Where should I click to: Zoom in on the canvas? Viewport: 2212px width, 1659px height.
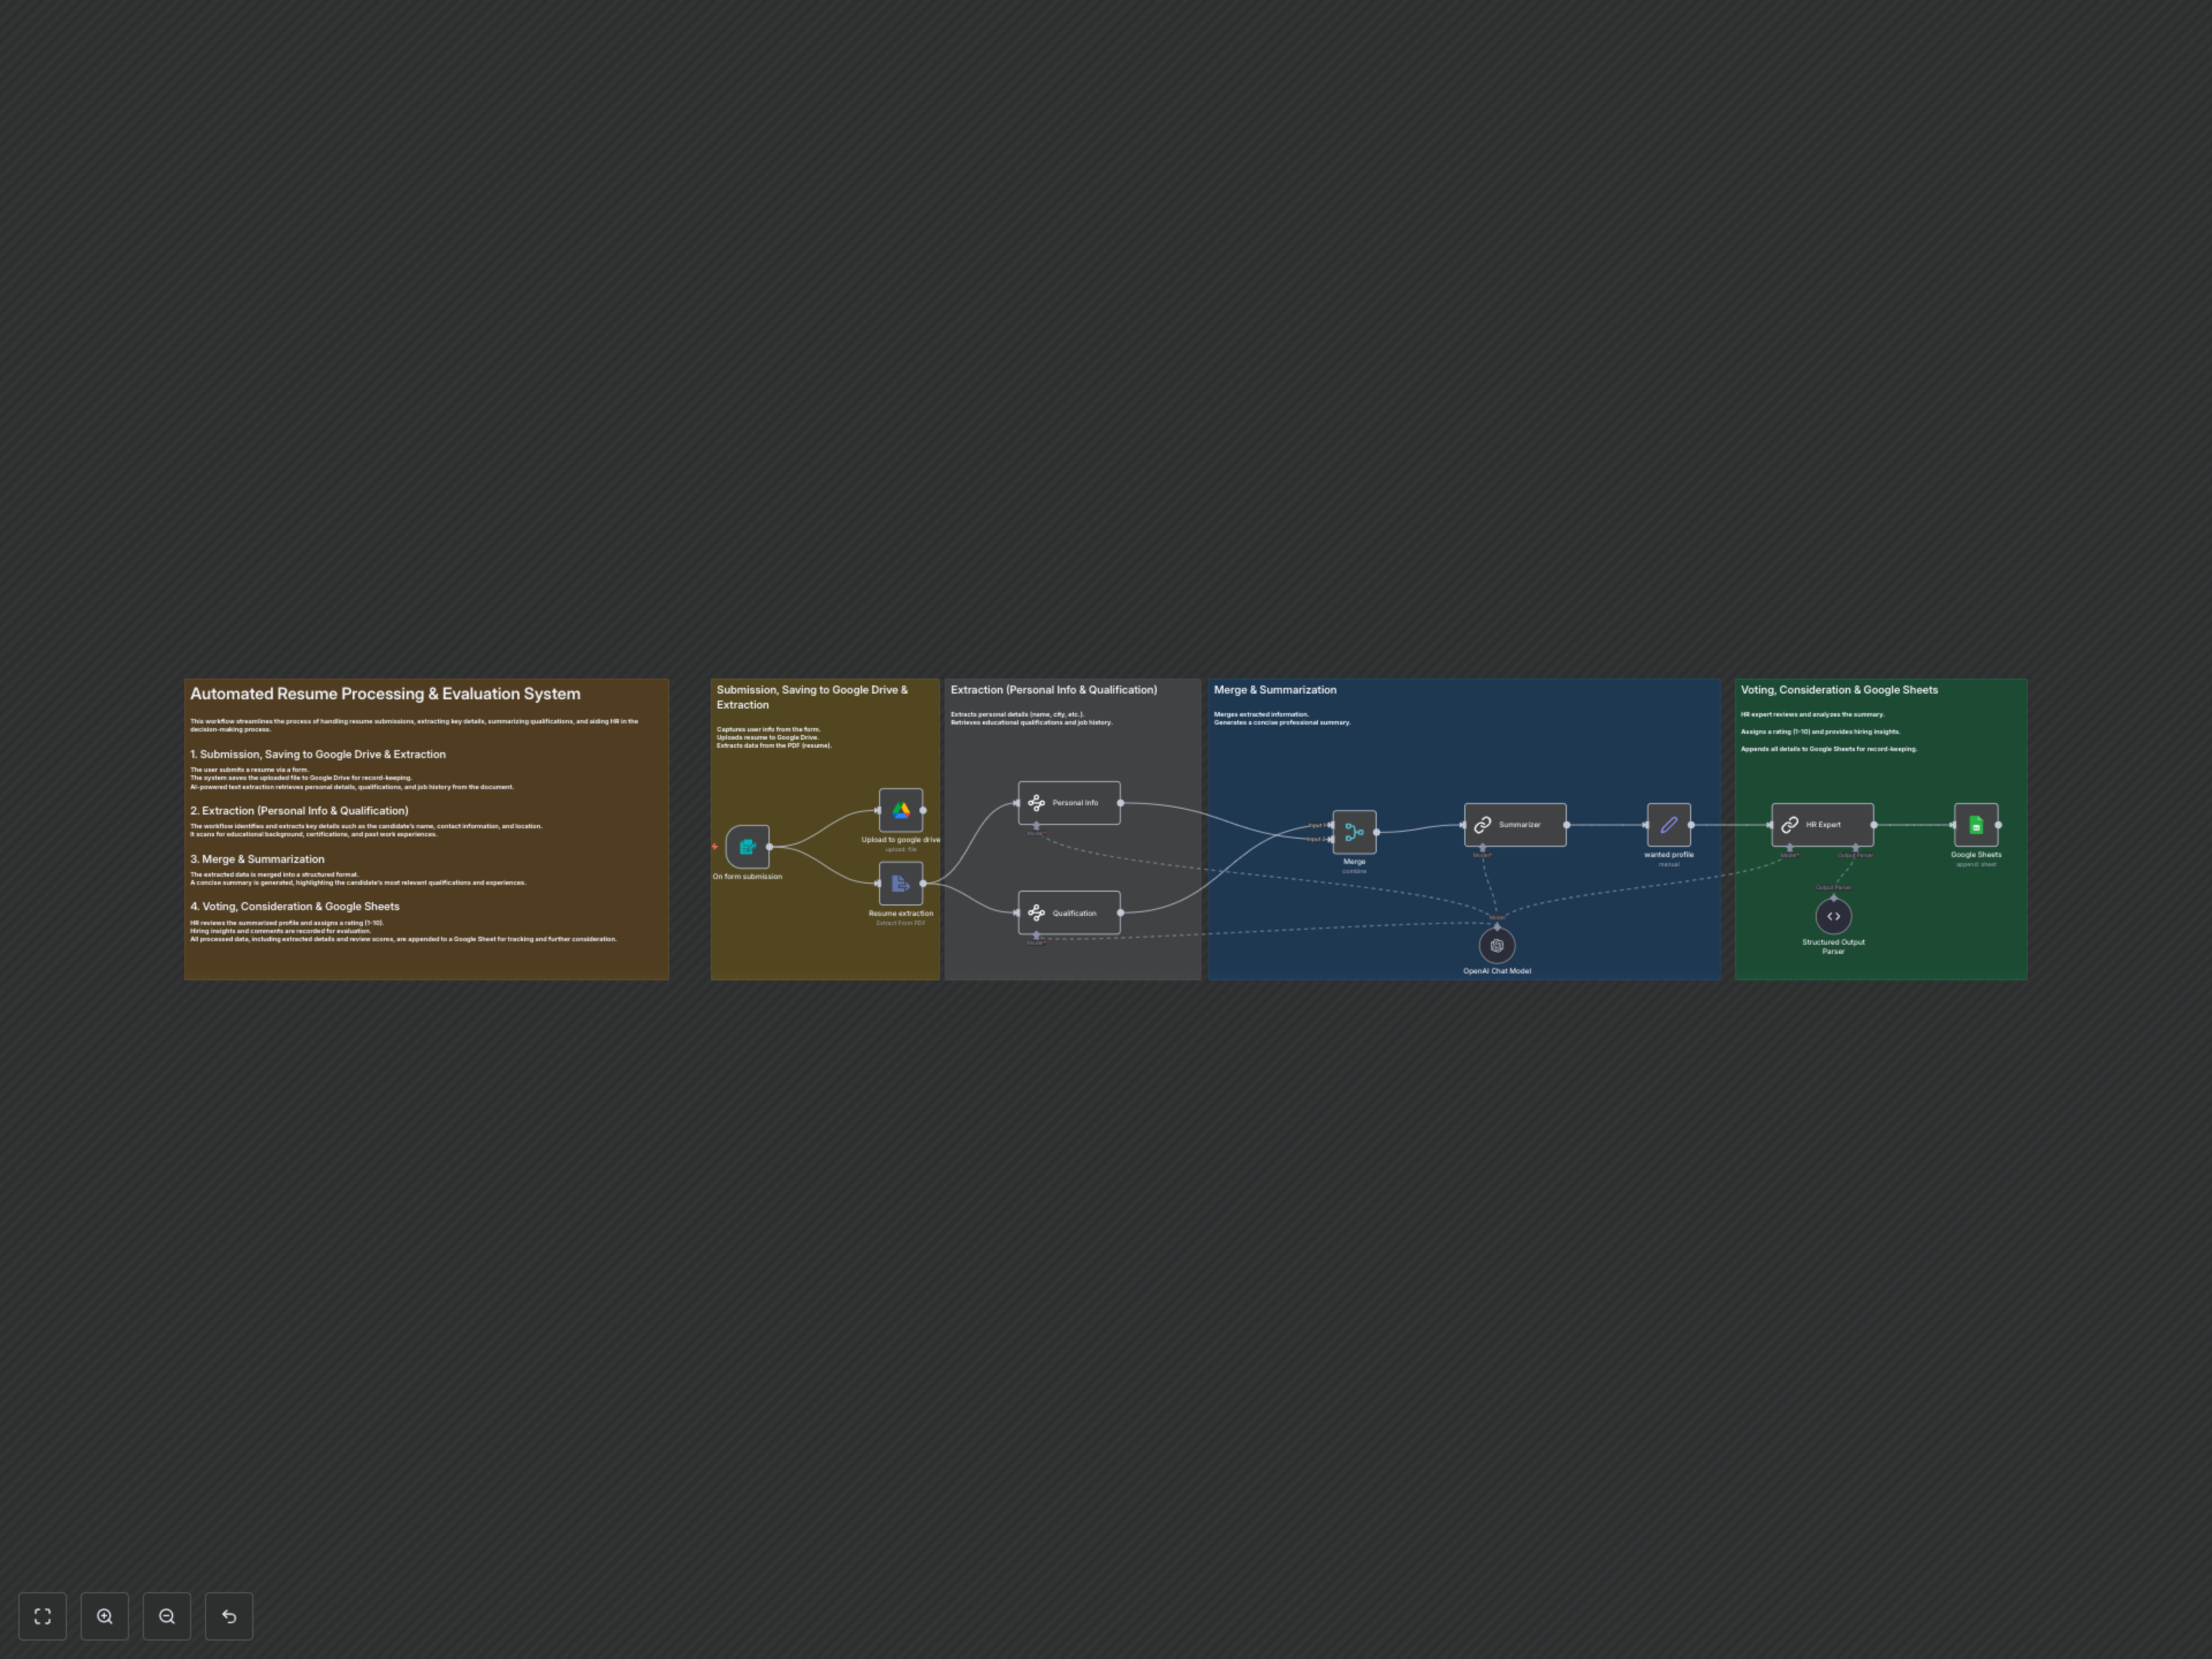tap(105, 1616)
